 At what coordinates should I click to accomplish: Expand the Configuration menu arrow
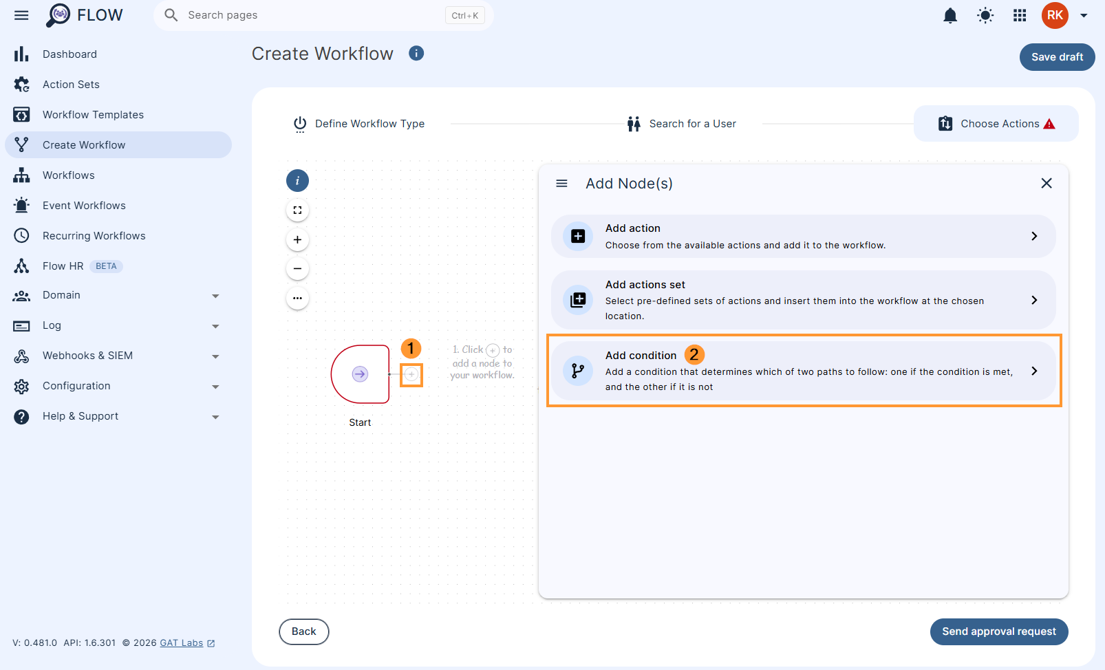(215, 387)
